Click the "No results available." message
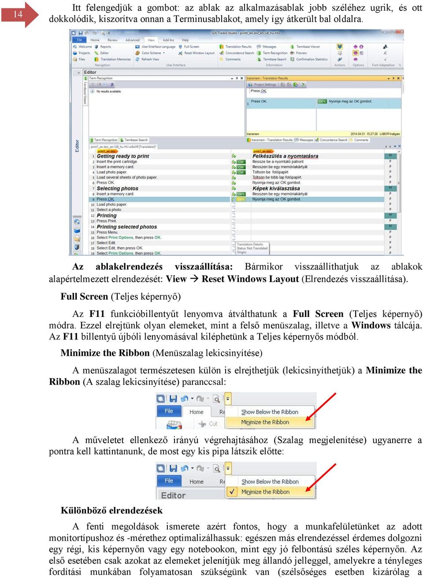Viewport: 423px width, 578px height. [109, 91]
